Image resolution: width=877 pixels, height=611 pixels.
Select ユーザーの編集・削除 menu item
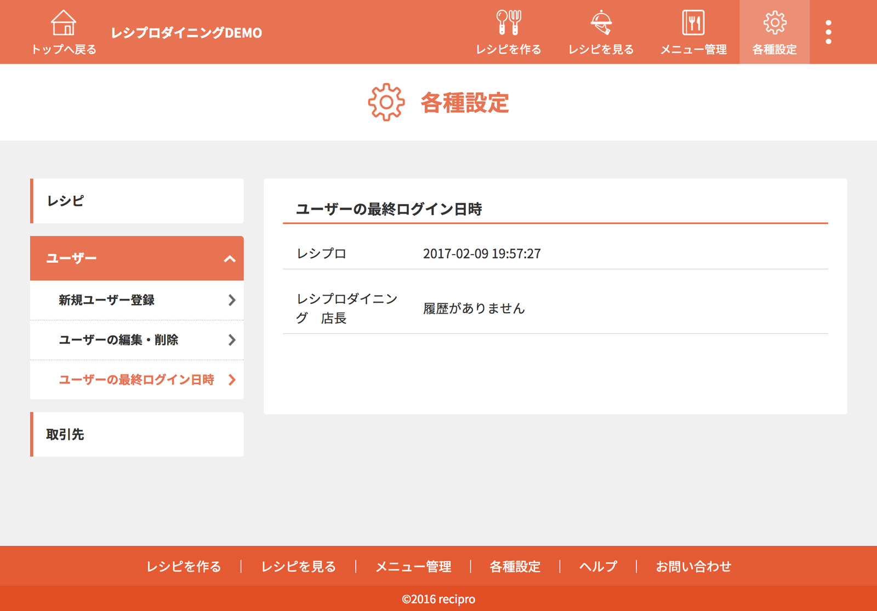pos(118,340)
